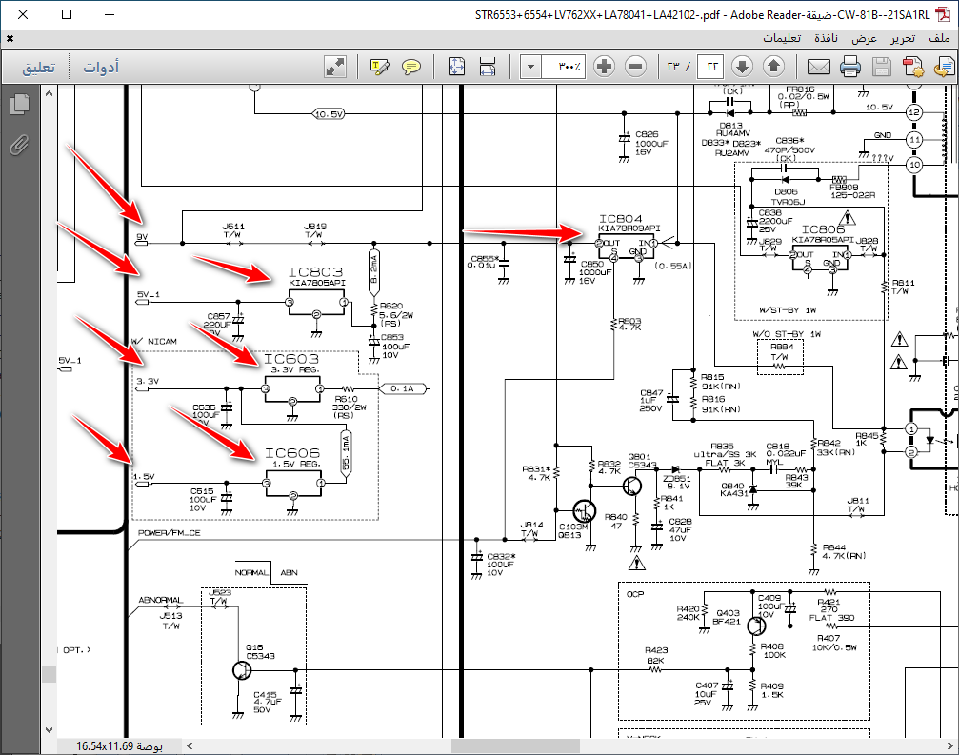
Task: Zoom in with the plus button
Action: click(x=605, y=66)
